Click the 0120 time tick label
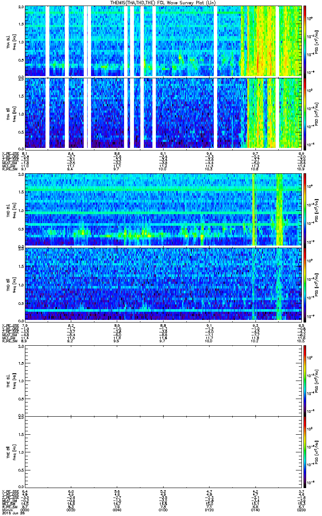The width and height of the screenshot is (322, 516). click(x=209, y=510)
